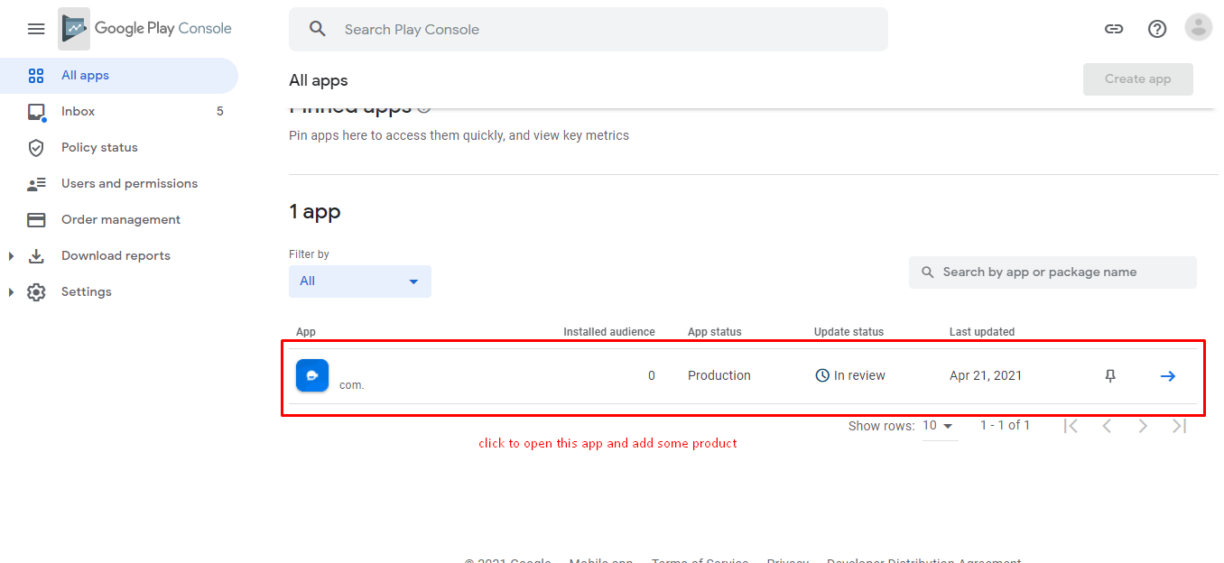Change the Show rows count dropdown

click(x=939, y=426)
